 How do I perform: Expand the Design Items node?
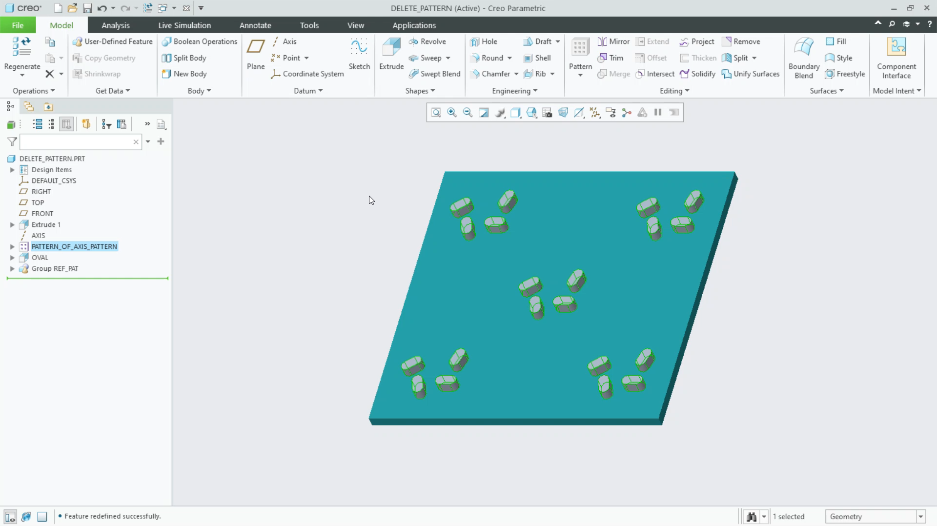(12, 170)
